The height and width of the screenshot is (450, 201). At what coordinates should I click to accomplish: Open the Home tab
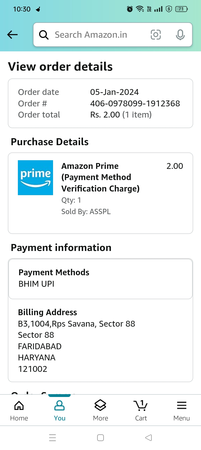pos(19,410)
